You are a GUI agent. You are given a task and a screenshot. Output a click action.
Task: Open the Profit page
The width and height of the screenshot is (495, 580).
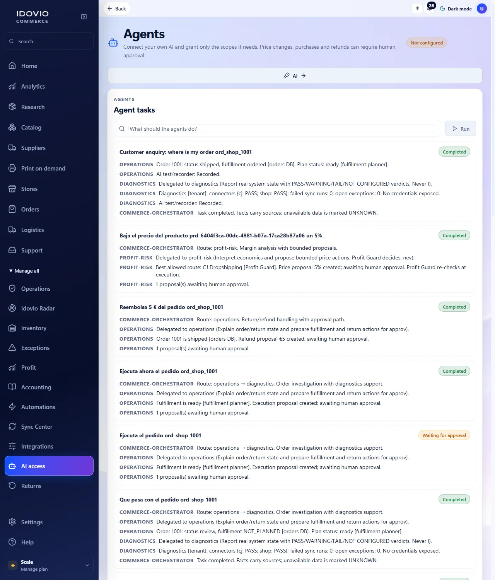pos(49,368)
